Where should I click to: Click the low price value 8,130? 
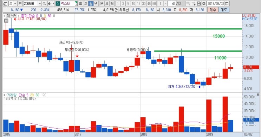pyautogui.click(x=200, y=10)
